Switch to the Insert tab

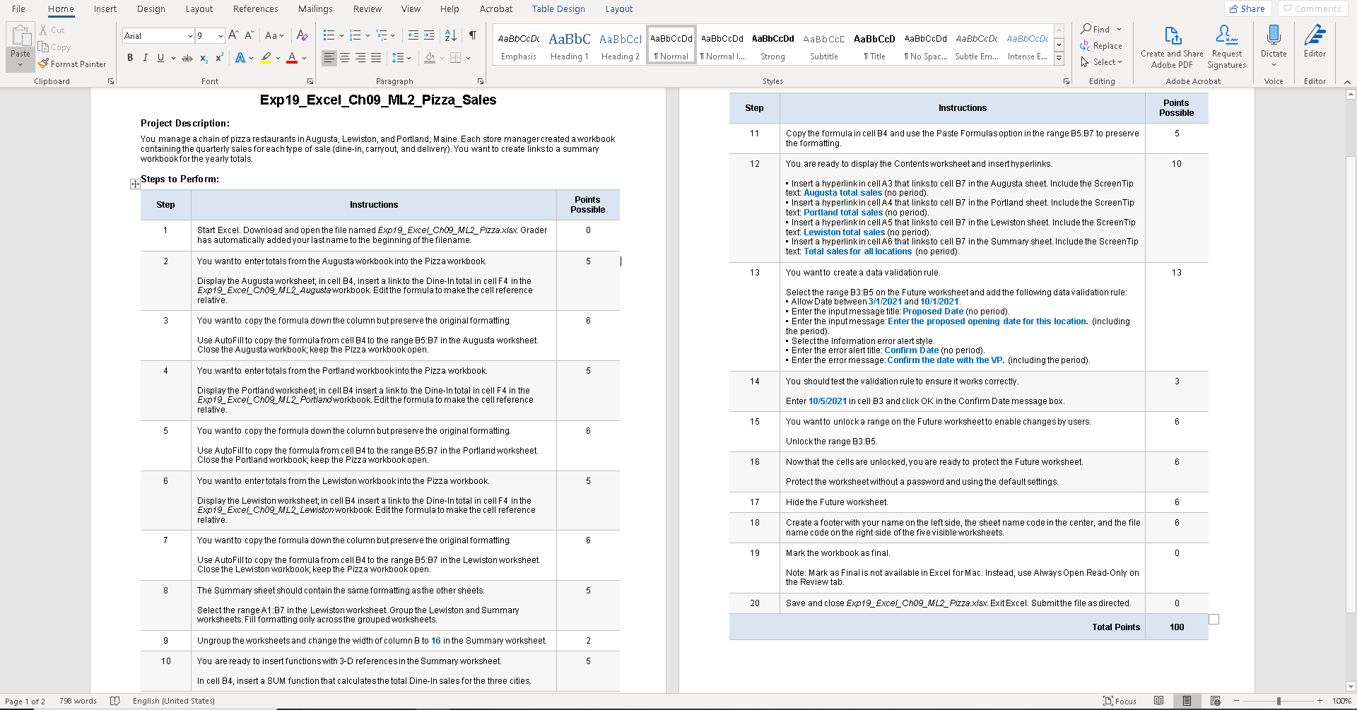pos(105,8)
